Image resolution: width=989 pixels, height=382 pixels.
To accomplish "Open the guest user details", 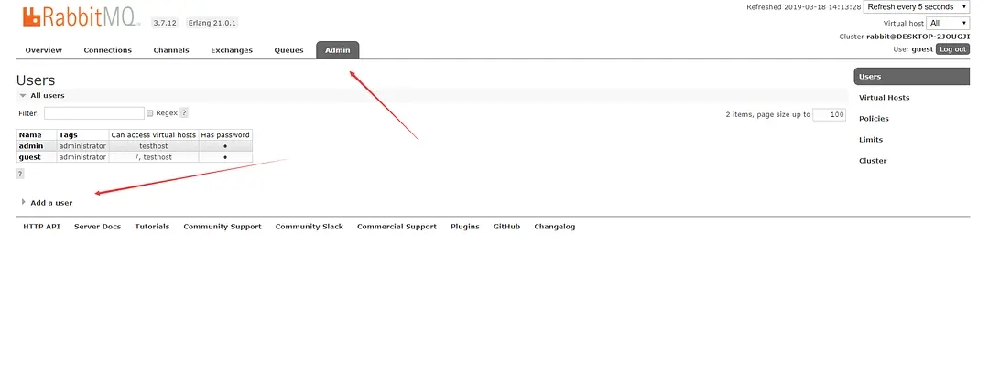I will (29, 157).
